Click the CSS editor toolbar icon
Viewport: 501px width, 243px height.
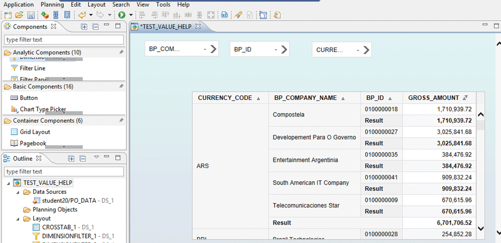tap(224, 15)
